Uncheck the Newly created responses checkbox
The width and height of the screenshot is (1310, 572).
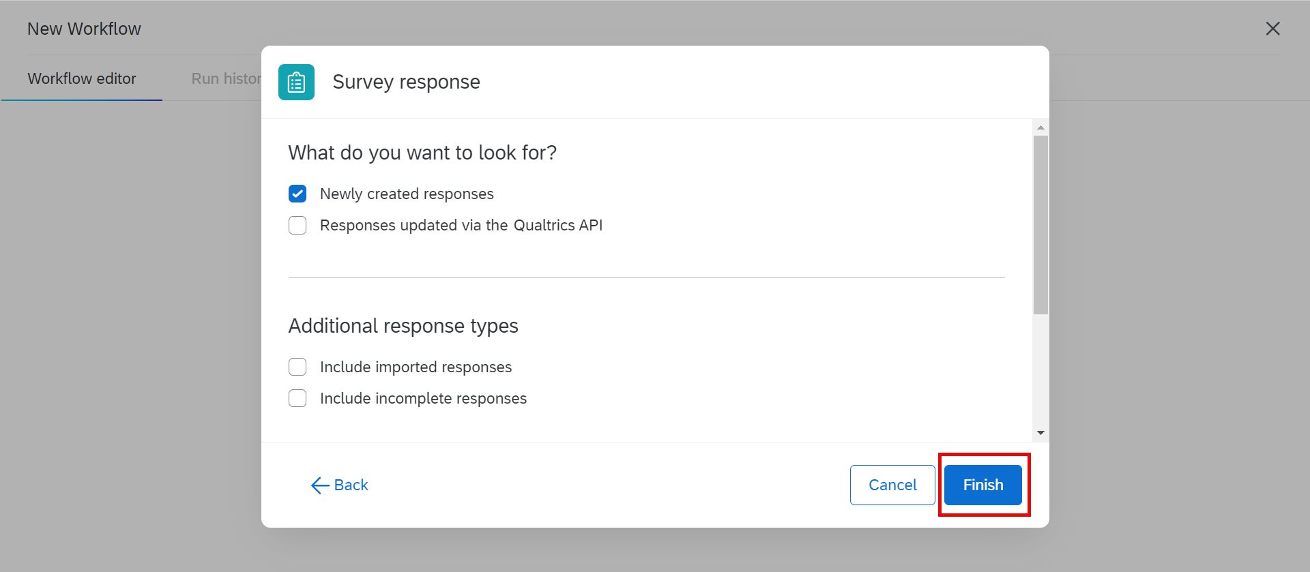tap(297, 194)
